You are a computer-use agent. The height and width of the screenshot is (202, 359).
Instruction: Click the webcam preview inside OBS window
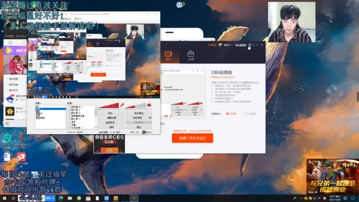tap(135, 32)
